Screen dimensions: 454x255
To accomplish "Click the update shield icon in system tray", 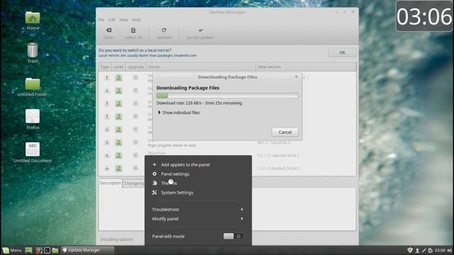I will [410, 250].
